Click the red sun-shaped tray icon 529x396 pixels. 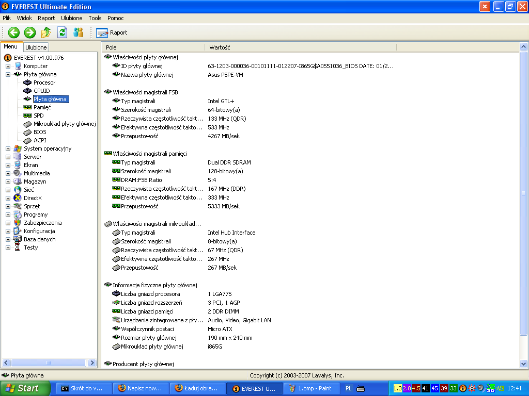point(472,389)
